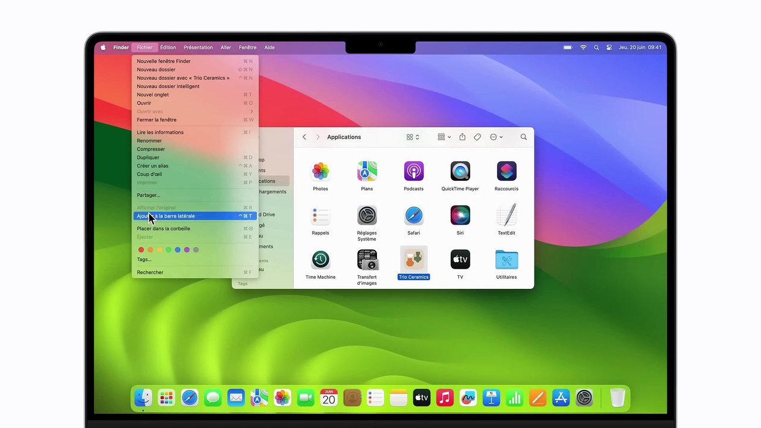Choose Lire les informations
This screenshot has width=761, height=428.
pos(195,132)
